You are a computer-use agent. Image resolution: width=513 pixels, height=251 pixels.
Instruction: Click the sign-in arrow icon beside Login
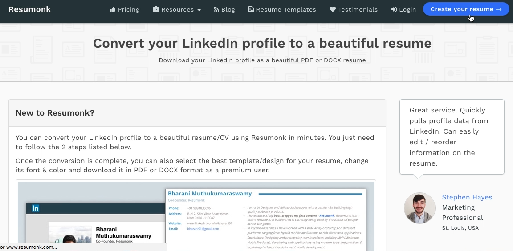pos(394,9)
